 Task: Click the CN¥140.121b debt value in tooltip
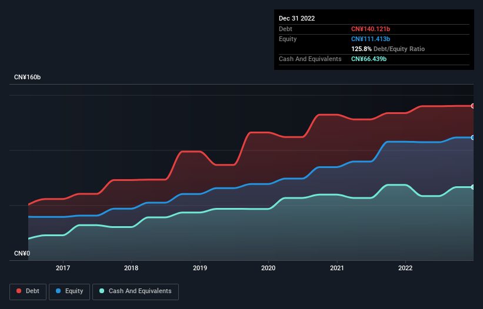click(x=371, y=29)
